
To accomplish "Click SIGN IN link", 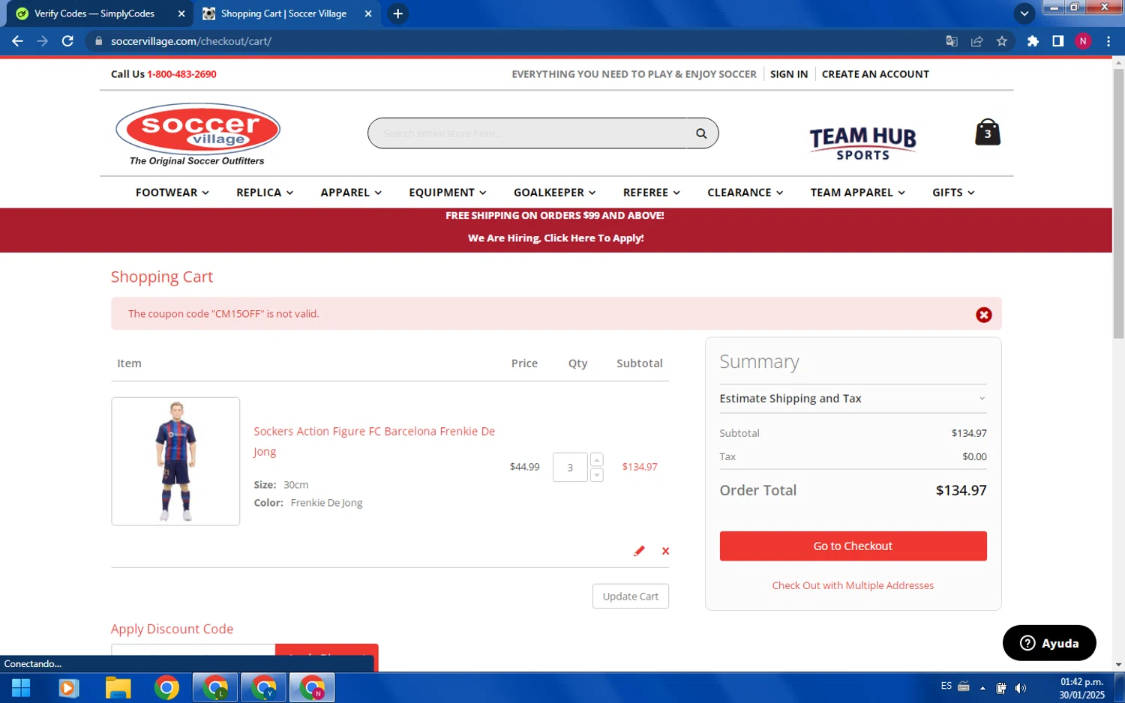I will (x=789, y=74).
